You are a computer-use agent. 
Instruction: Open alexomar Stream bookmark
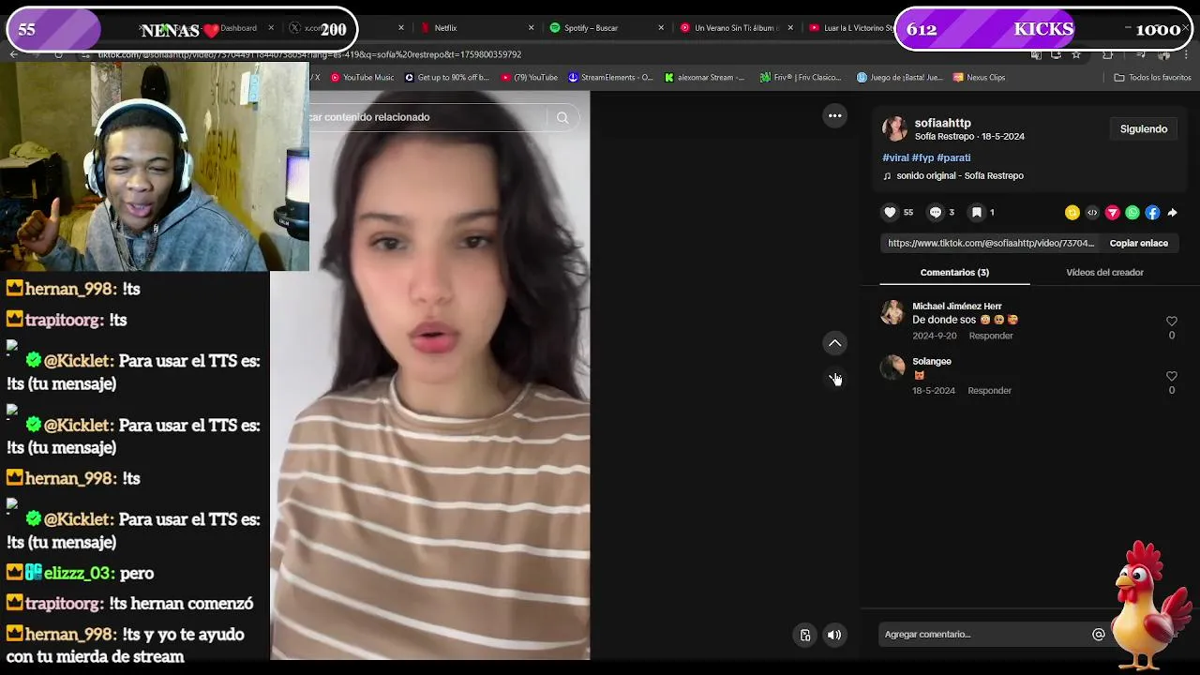coord(704,78)
